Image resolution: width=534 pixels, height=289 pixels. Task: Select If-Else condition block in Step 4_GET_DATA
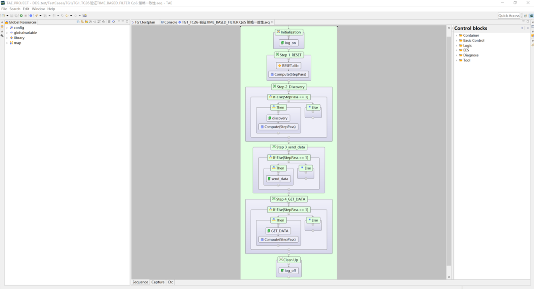point(289,210)
